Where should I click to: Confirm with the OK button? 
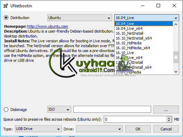[138, 129]
